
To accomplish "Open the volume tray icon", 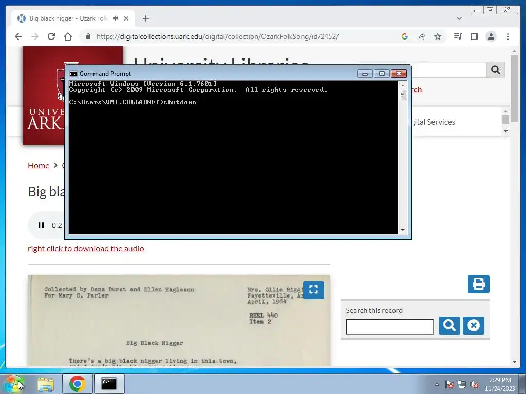I will (x=474, y=384).
